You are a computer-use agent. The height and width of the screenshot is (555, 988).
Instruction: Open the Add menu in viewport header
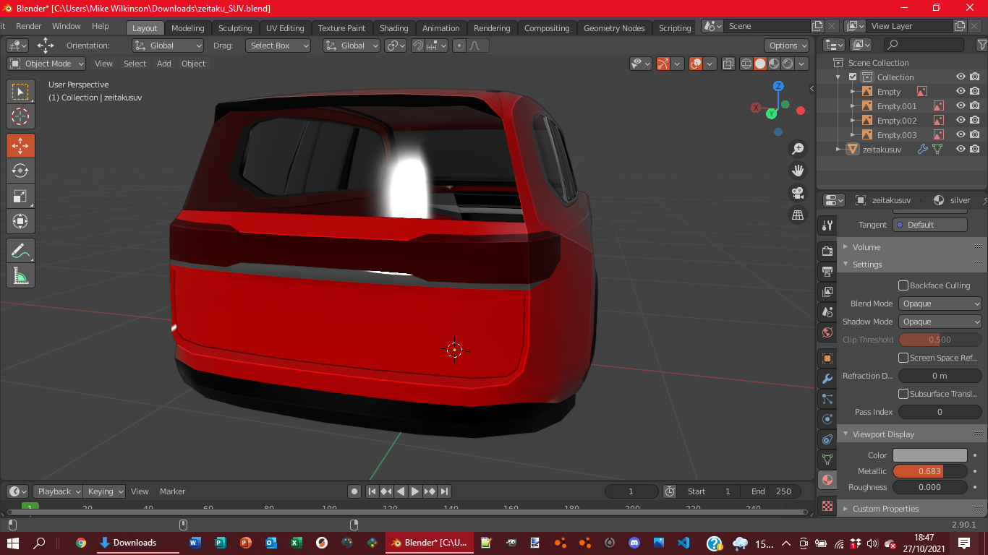(164, 64)
